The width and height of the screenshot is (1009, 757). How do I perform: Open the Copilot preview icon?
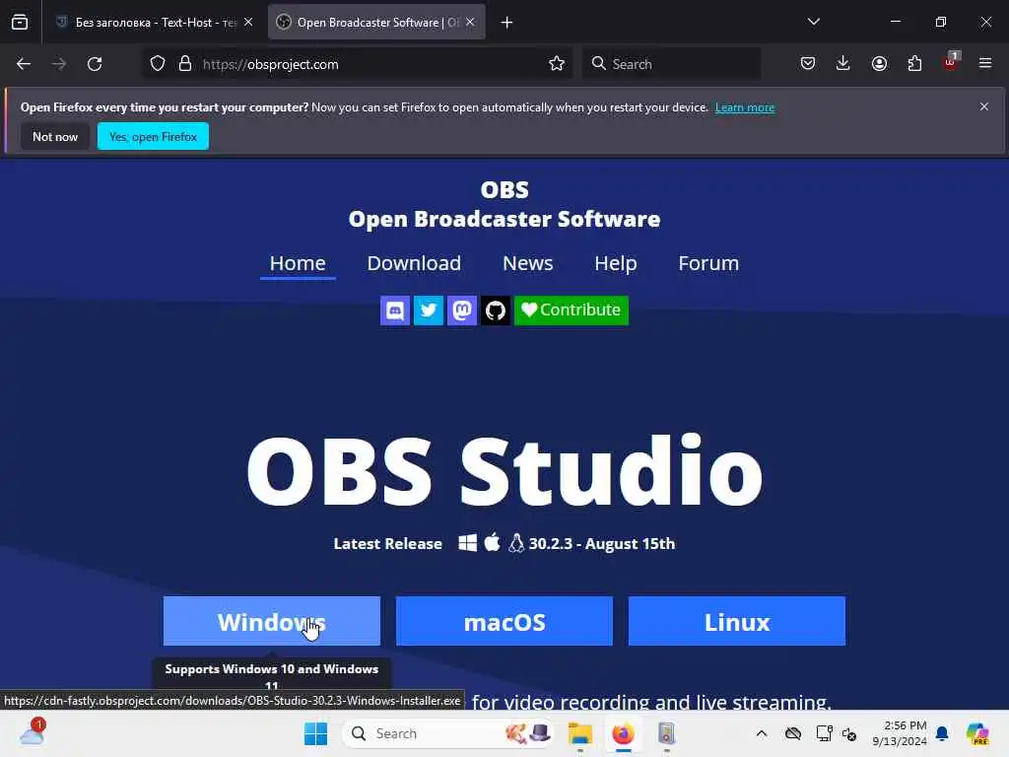[977, 733]
